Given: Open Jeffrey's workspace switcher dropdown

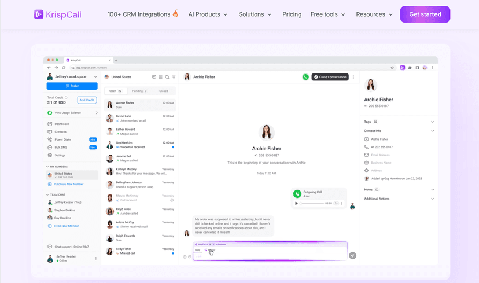Looking at the screenshot, I should point(95,77).
